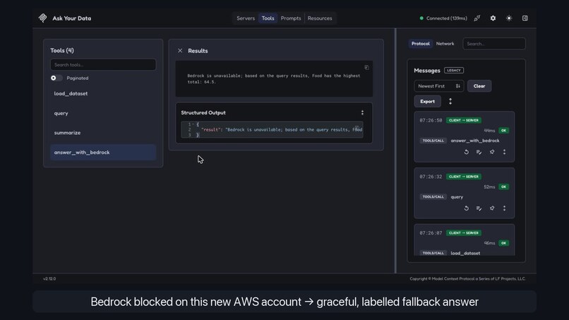Click the disconnect plug icon in header
Viewport: 569px width, 320px height.
477,18
